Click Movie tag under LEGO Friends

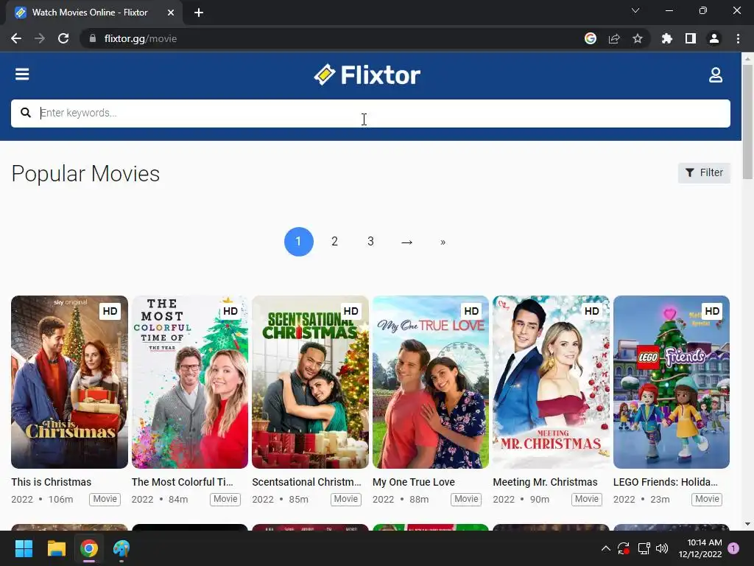(707, 499)
